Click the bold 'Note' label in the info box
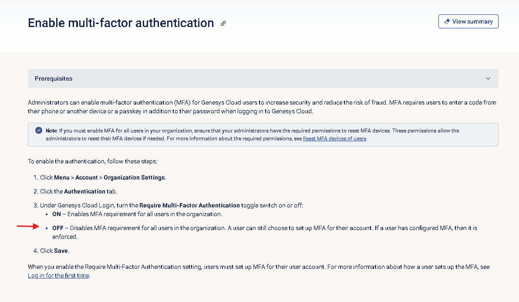Viewport: 519px width, 302px height. tap(51, 130)
